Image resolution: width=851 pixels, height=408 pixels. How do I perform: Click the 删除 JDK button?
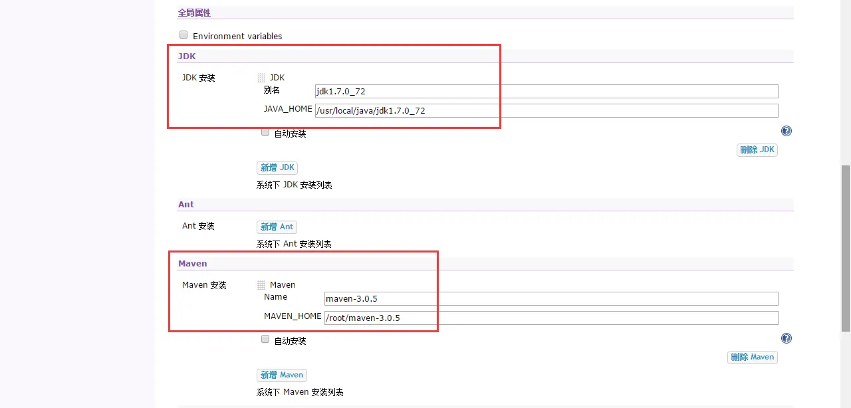coord(757,150)
